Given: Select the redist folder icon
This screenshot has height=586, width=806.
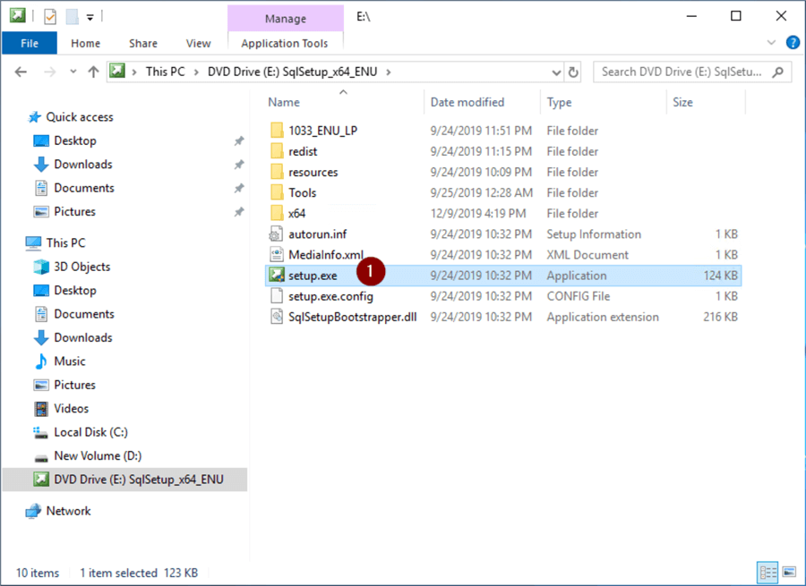Looking at the screenshot, I should 277,151.
